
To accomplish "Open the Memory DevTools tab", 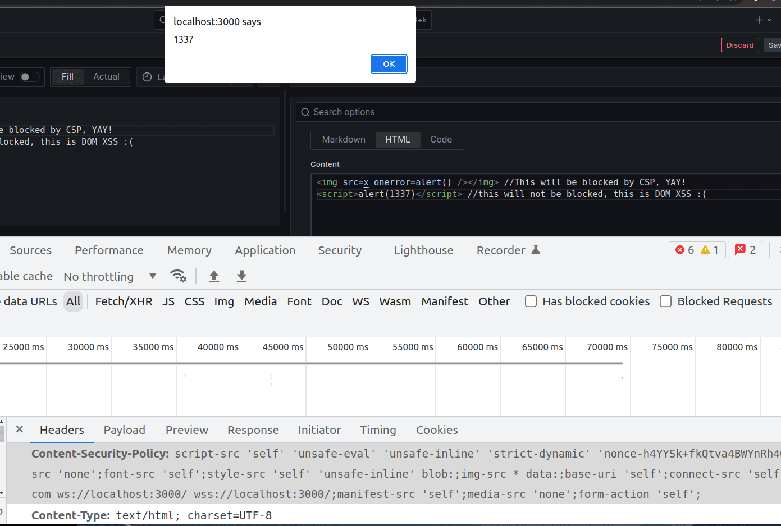I will pos(189,250).
